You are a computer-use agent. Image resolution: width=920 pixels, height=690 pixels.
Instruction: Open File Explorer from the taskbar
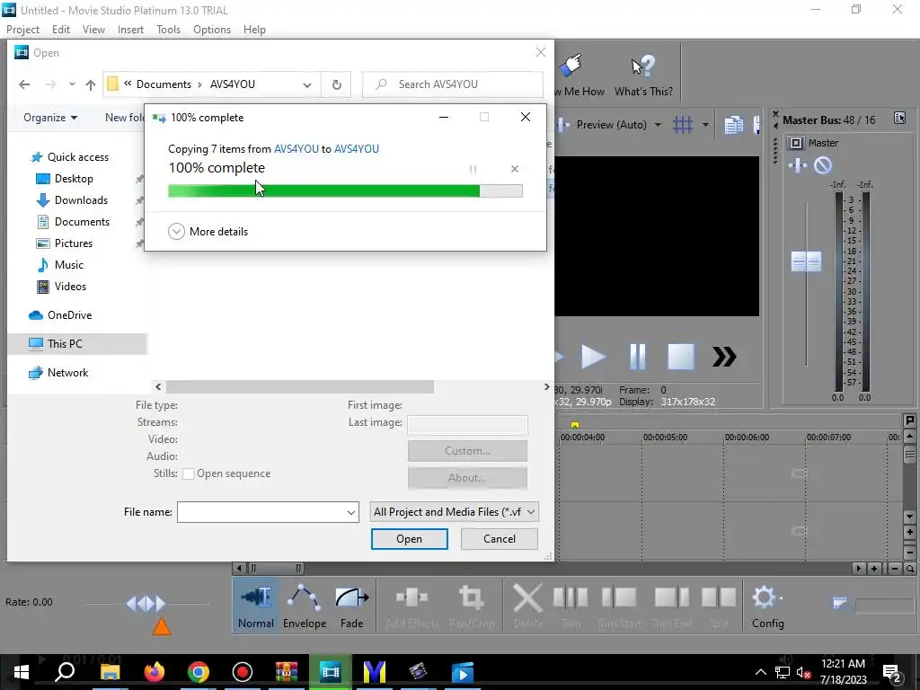click(110, 672)
